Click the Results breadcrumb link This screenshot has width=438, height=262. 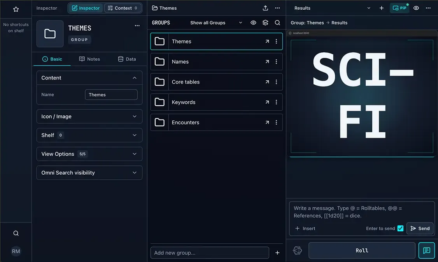(340, 23)
